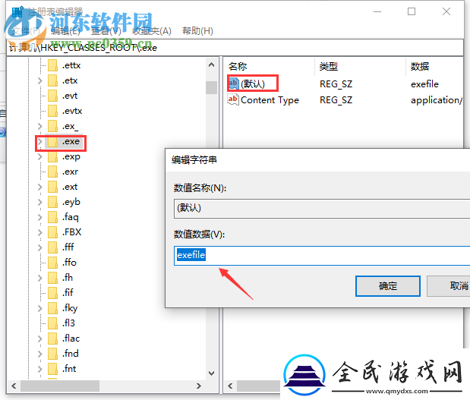
Task: Expand the .etx tree node
Action: [40, 80]
